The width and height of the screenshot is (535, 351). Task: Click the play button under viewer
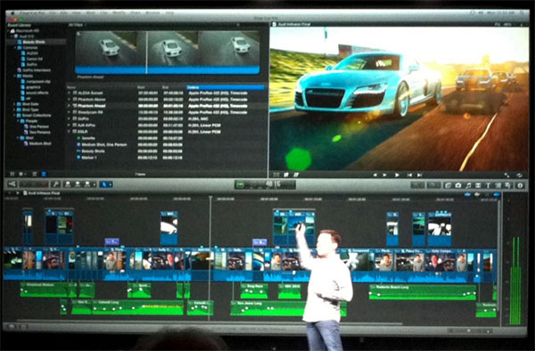click(x=397, y=175)
